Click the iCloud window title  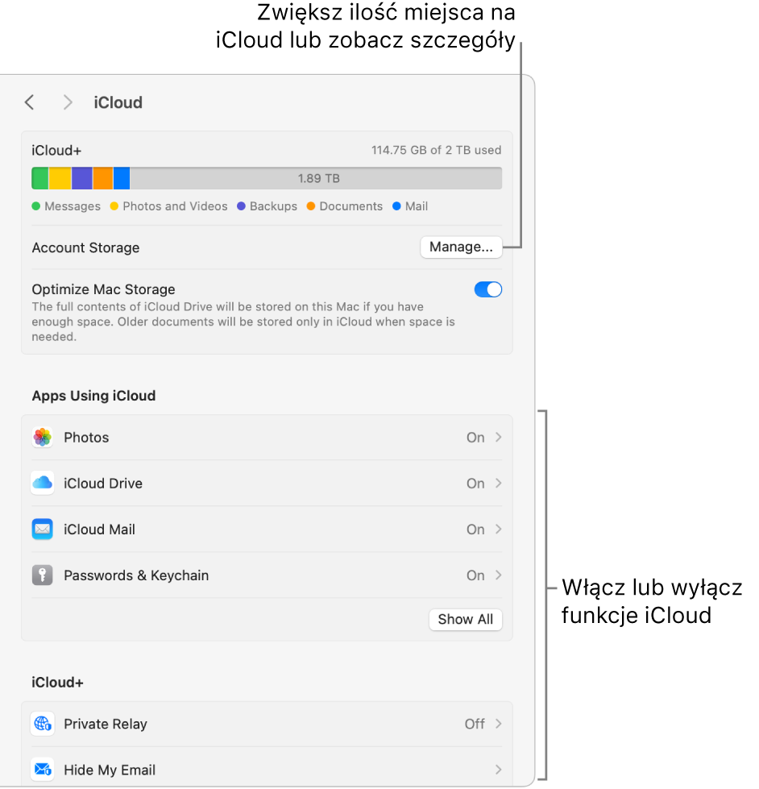118,102
